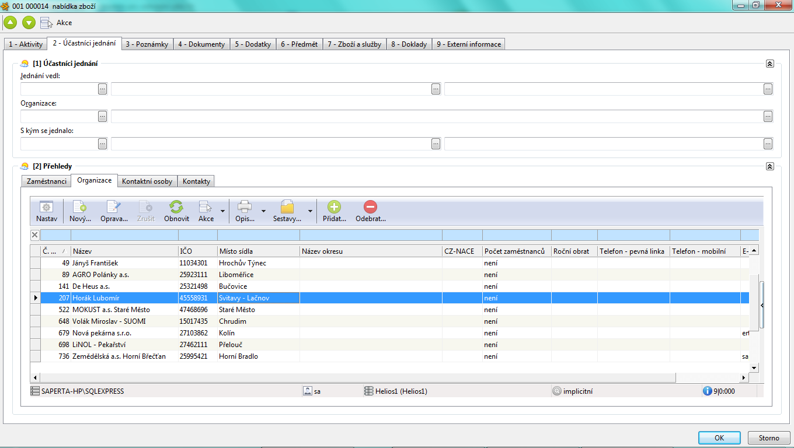Click the green down arrow icon

[x=29, y=23]
